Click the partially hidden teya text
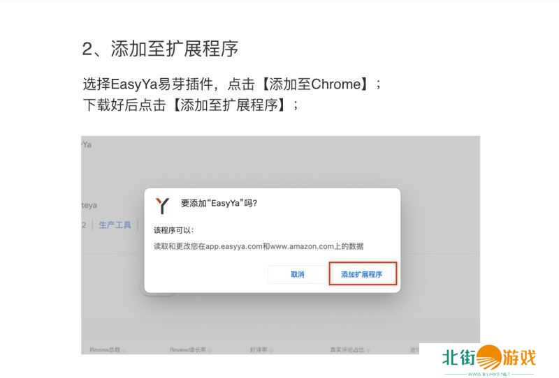This screenshot has height=378, width=559. 89,205
